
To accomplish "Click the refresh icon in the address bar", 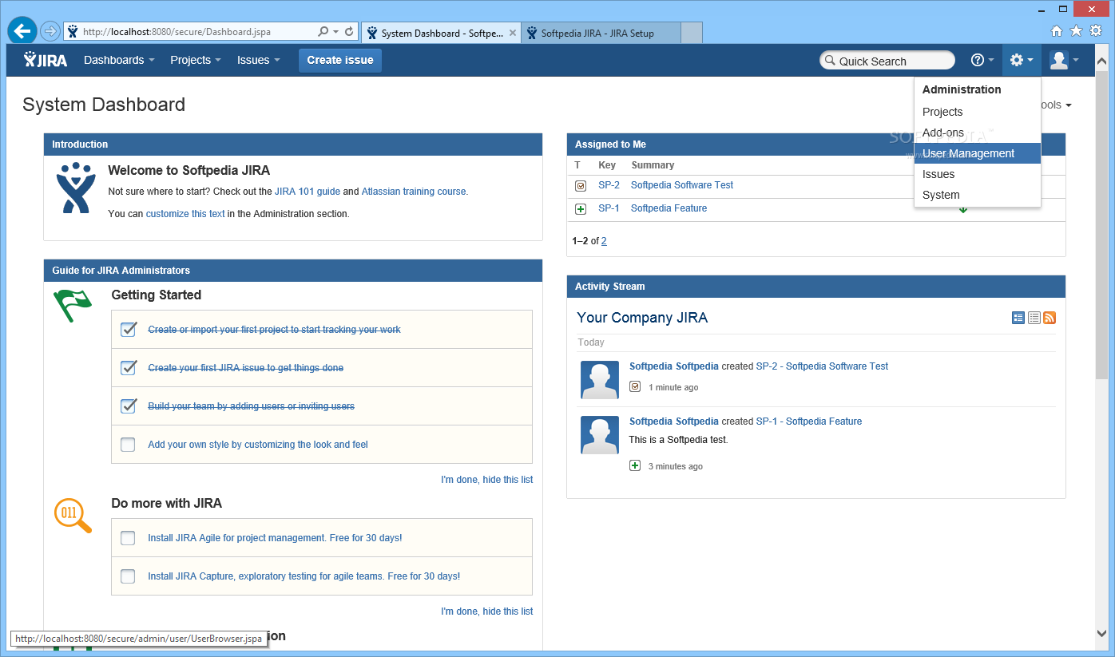I will click(349, 32).
